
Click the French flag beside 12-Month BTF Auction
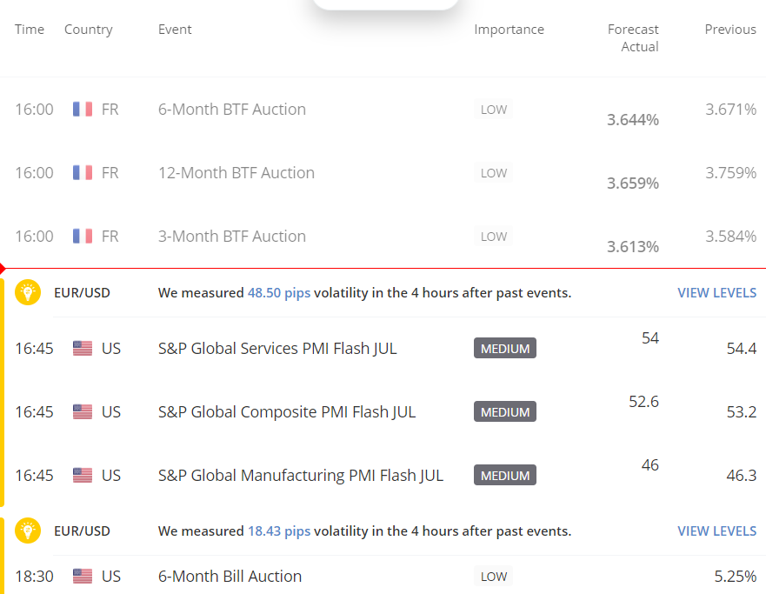83,173
